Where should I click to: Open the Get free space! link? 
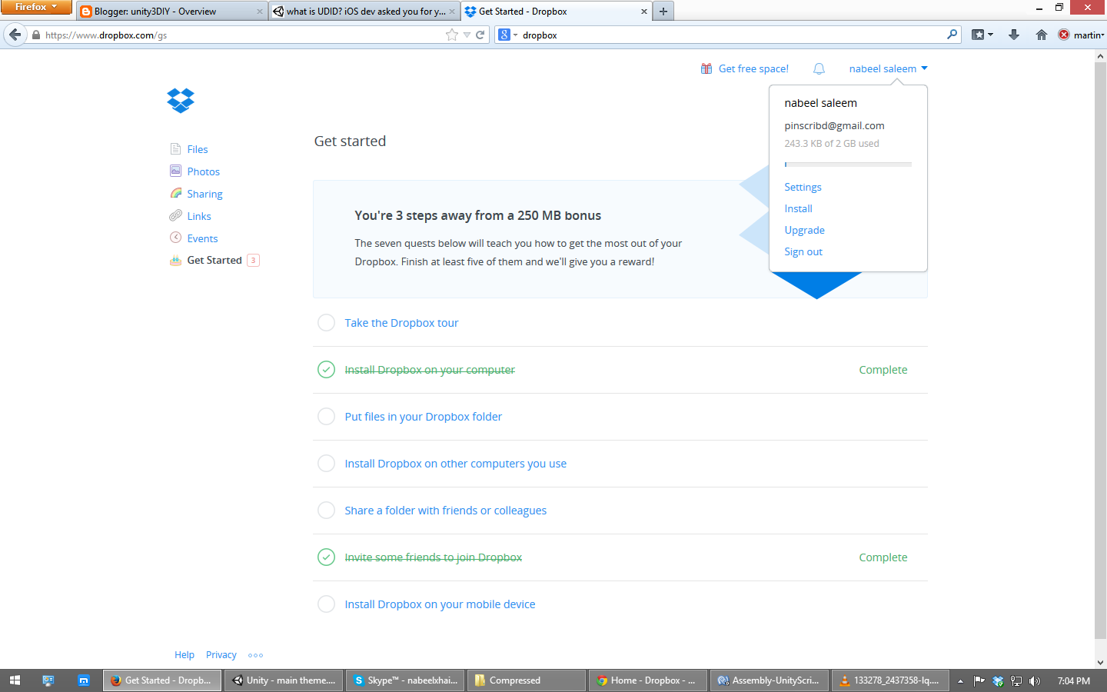[x=753, y=68]
